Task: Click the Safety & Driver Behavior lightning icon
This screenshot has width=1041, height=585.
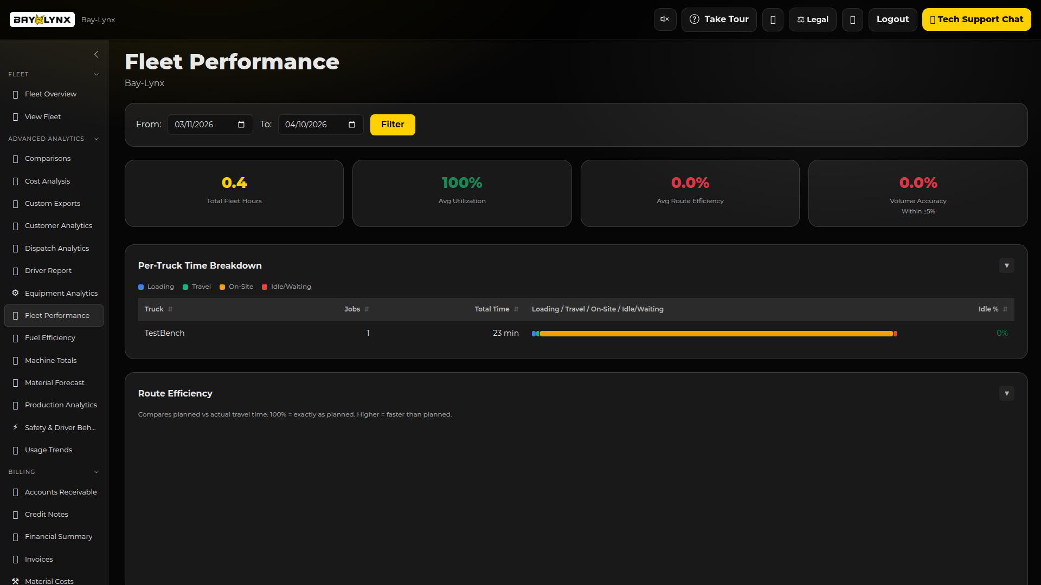Action: click(15, 427)
